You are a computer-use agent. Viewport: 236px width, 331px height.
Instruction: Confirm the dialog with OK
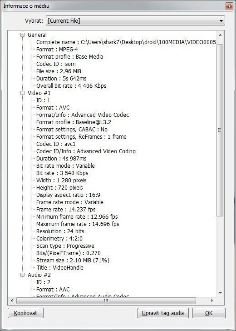(209, 313)
